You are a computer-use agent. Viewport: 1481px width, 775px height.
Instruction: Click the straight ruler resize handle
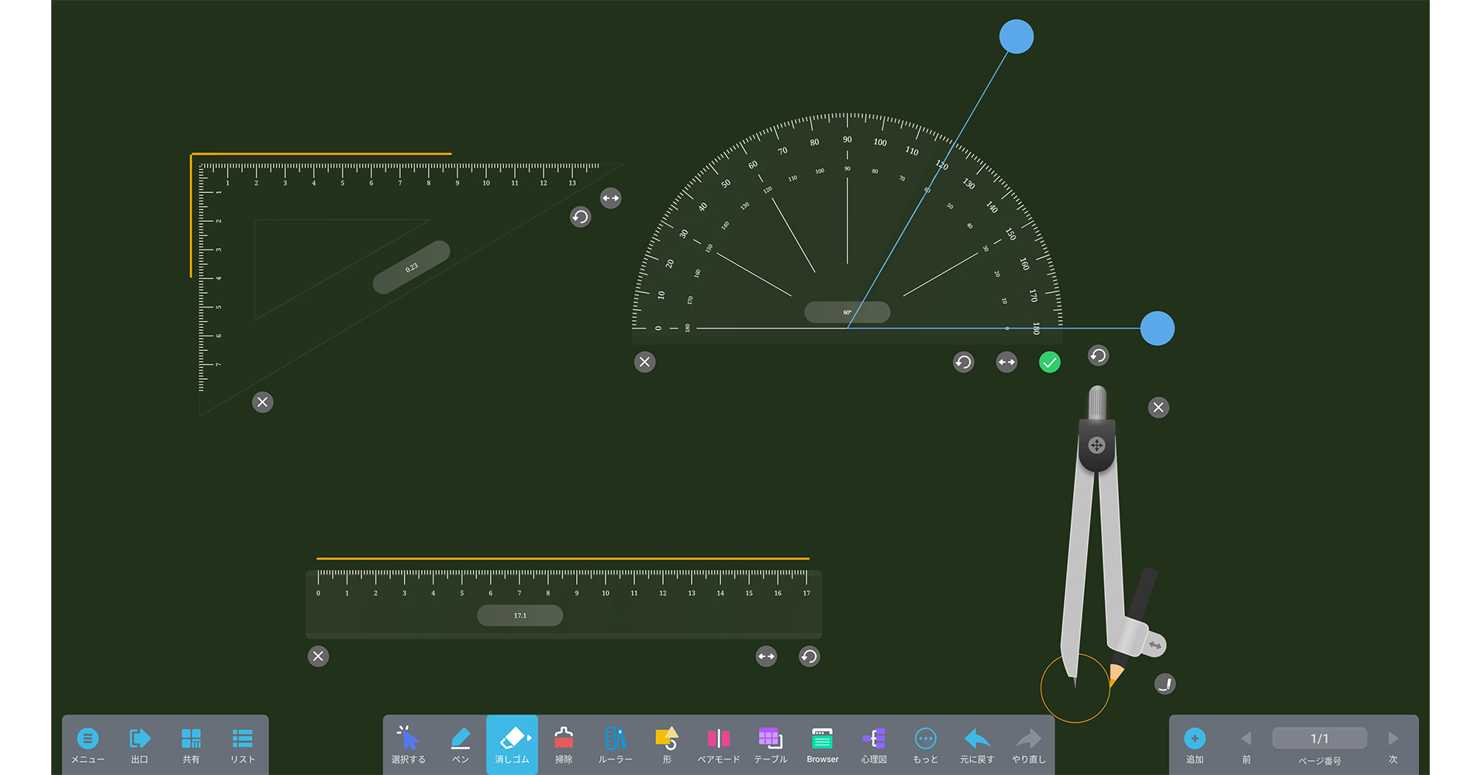[x=766, y=656]
